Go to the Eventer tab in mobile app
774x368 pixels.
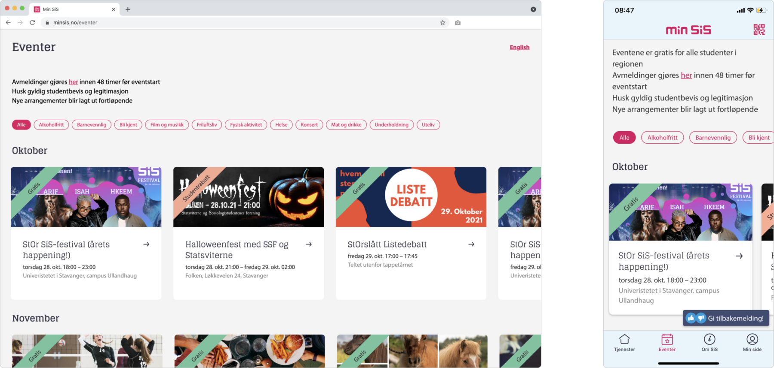[667, 343]
